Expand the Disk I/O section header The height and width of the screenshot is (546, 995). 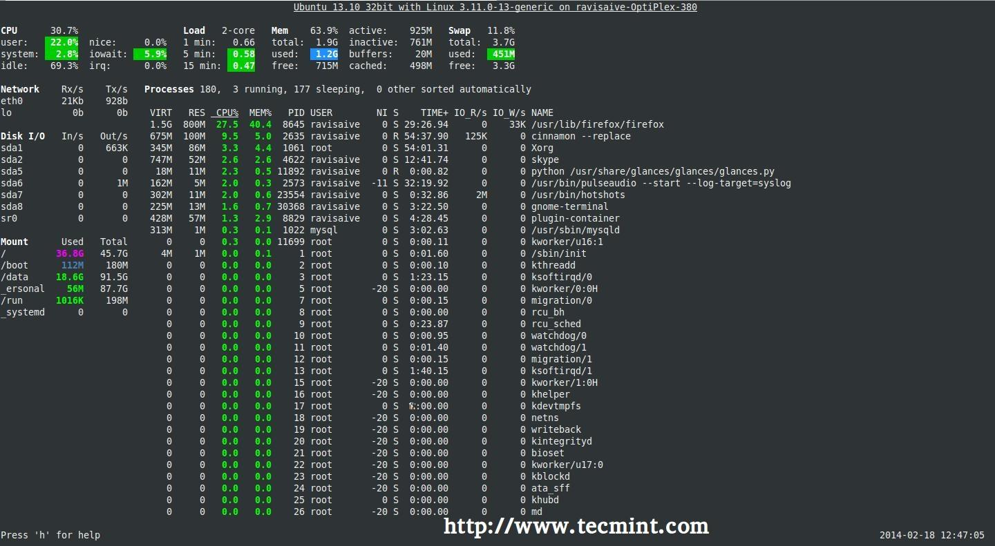[23, 136]
